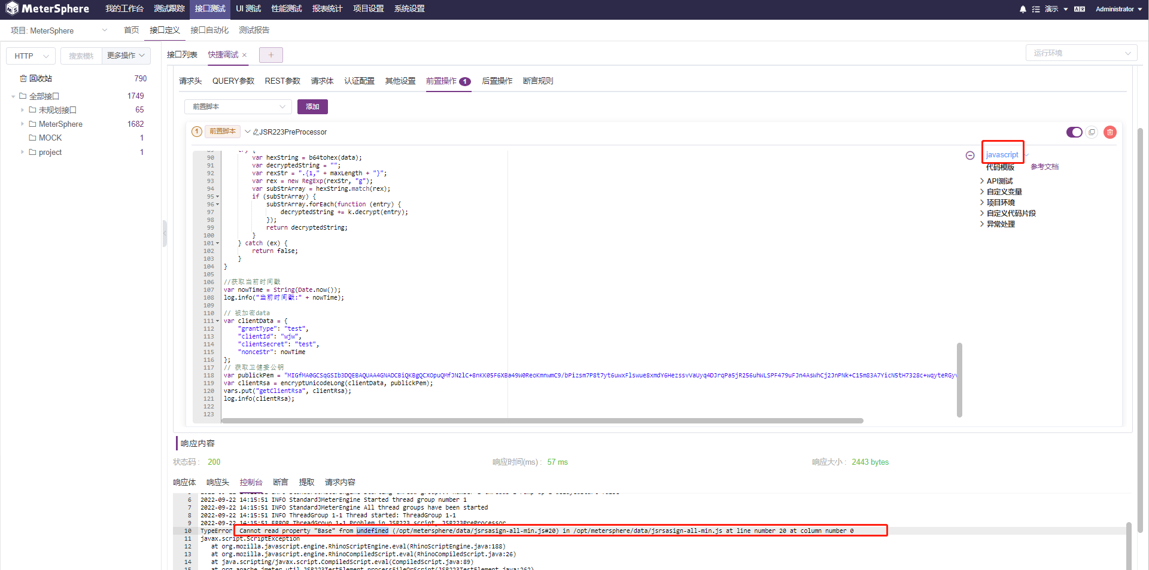Disable the pre-script toggle switch
The height and width of the screenshot is (570, 1149).
[x=1074, y=132]
